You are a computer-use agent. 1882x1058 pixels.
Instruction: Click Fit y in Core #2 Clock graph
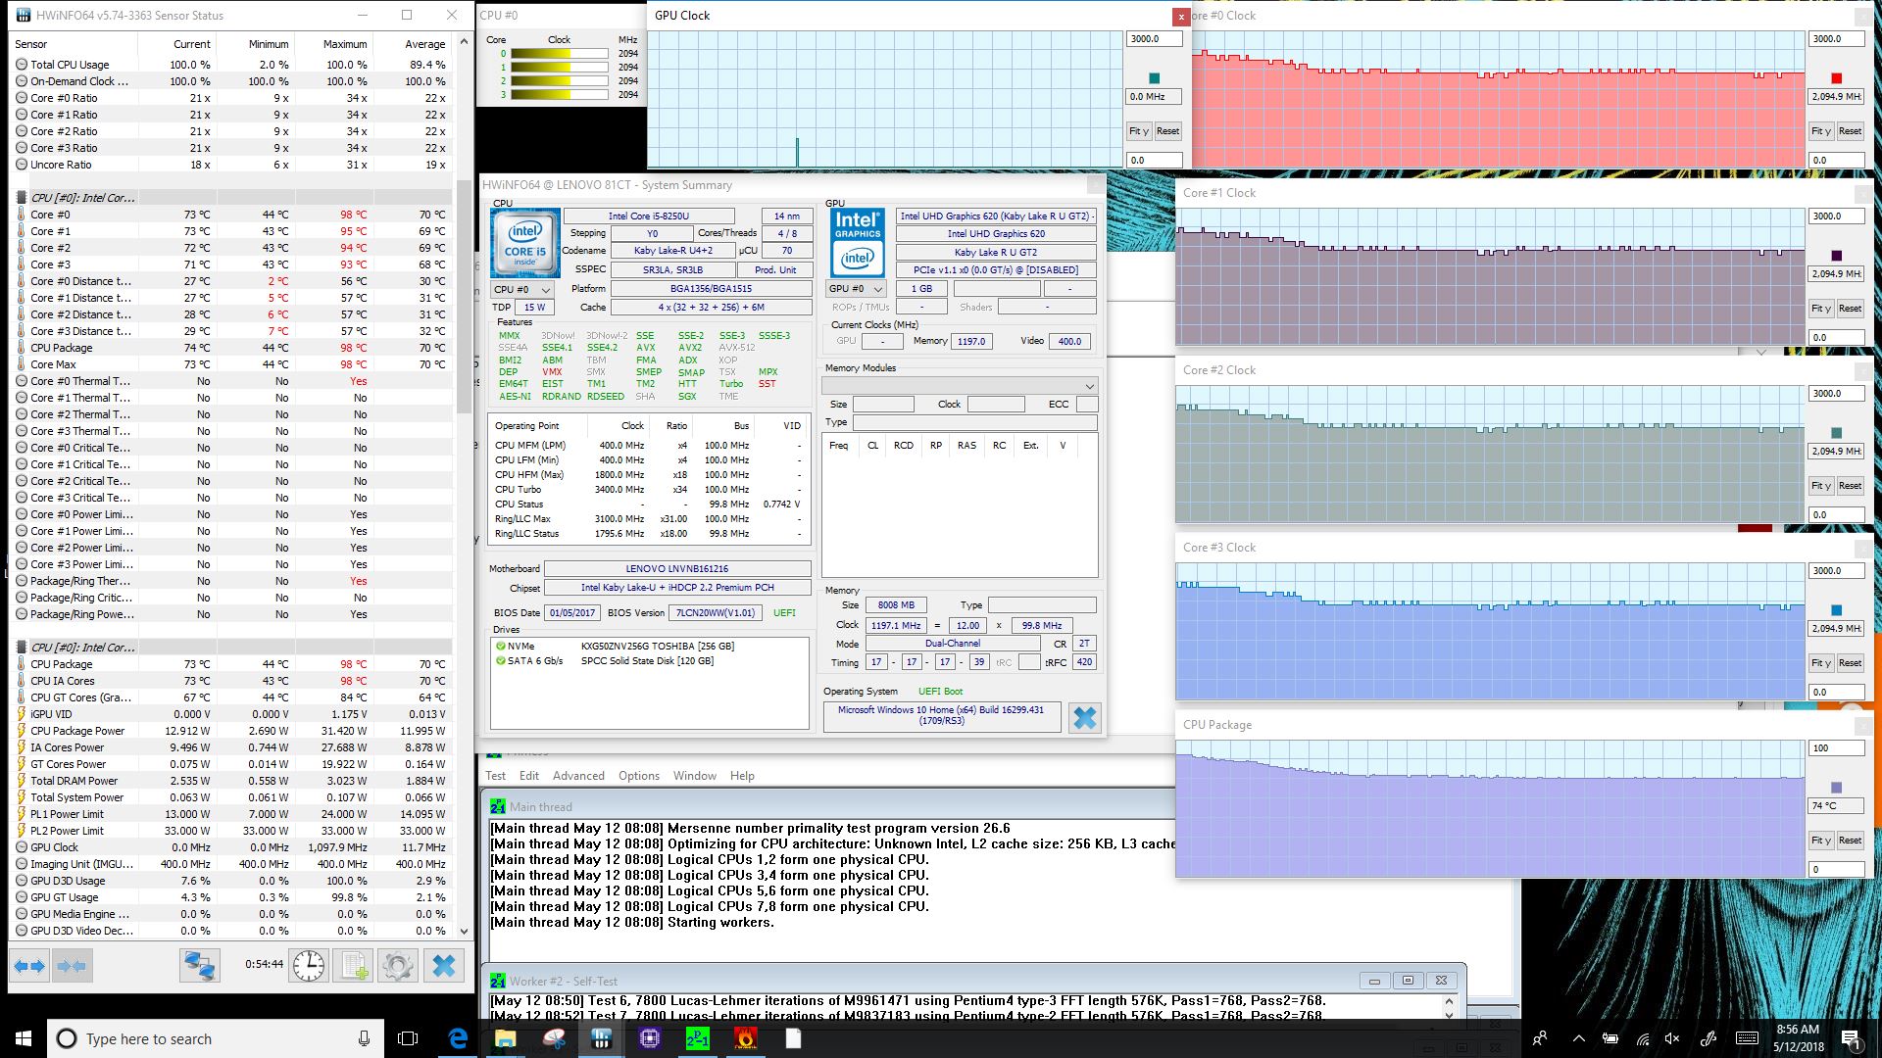tap(1821, 486)
